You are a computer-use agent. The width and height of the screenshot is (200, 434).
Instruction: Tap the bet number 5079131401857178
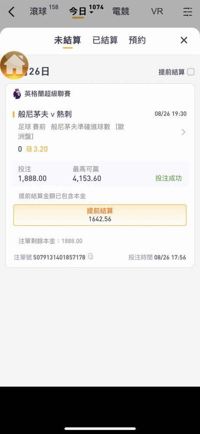59,257
